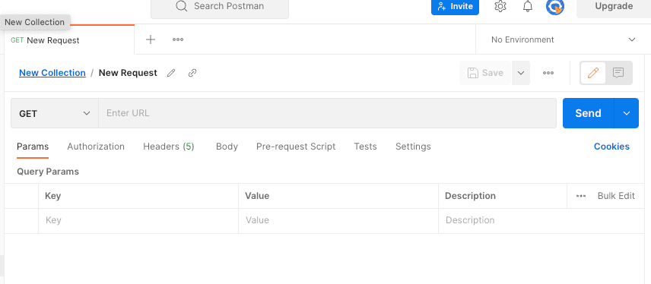
Task: Send the request
Action: pos(588,113)
